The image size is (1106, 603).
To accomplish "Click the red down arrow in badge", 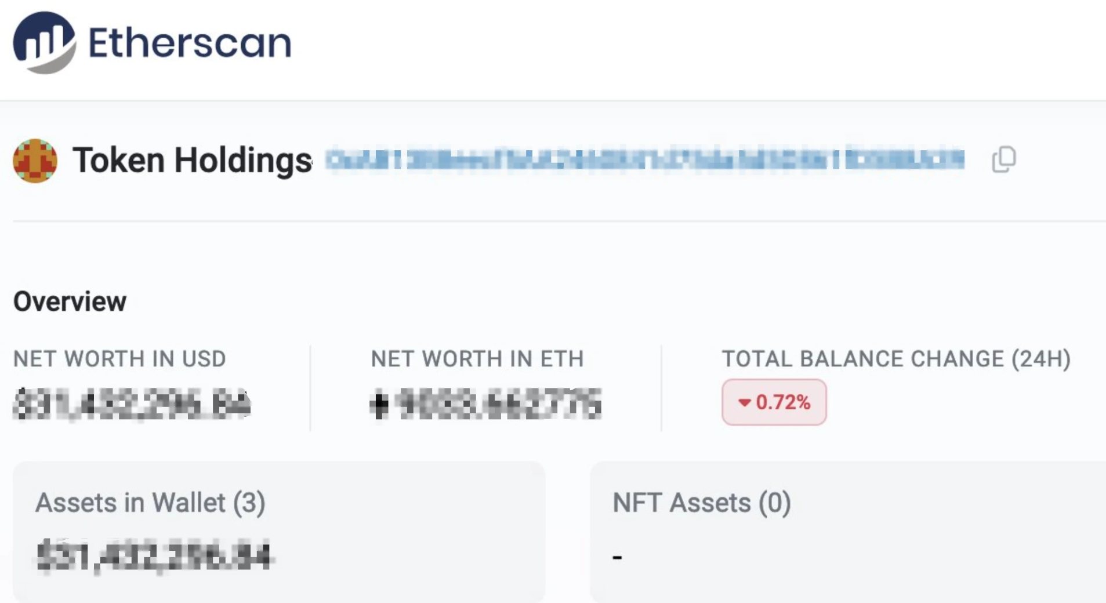I will click(745, 402).
